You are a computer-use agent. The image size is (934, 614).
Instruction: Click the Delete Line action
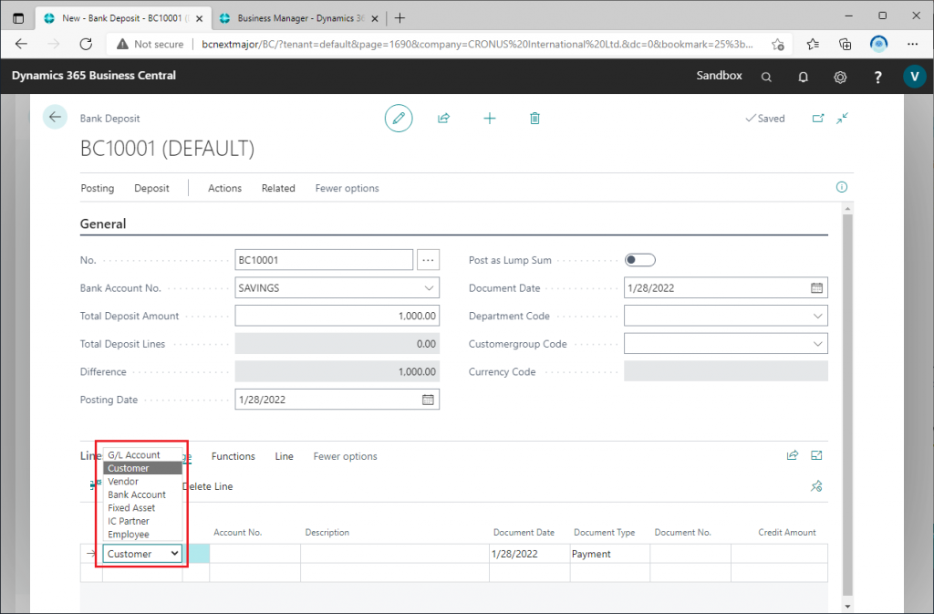coord(208,486)
